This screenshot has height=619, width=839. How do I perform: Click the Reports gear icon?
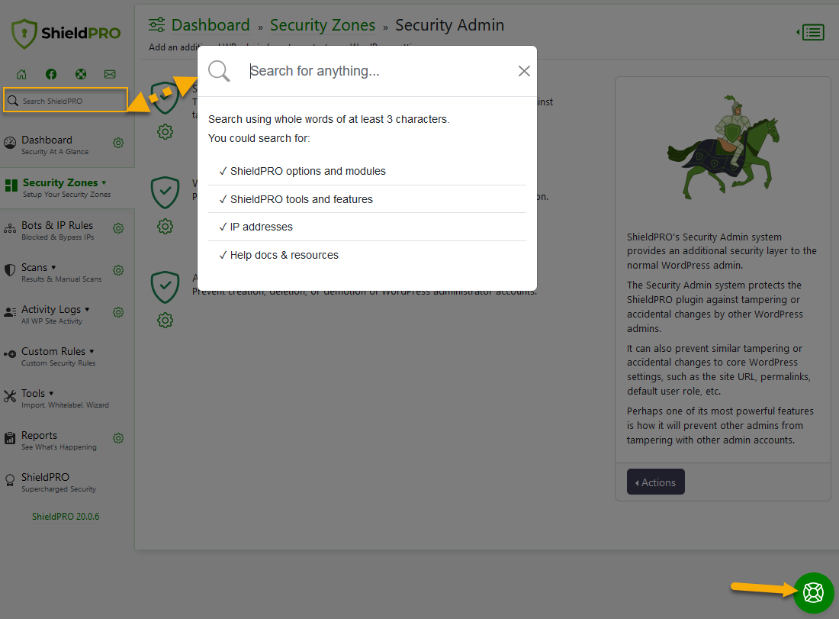(118, 438)
